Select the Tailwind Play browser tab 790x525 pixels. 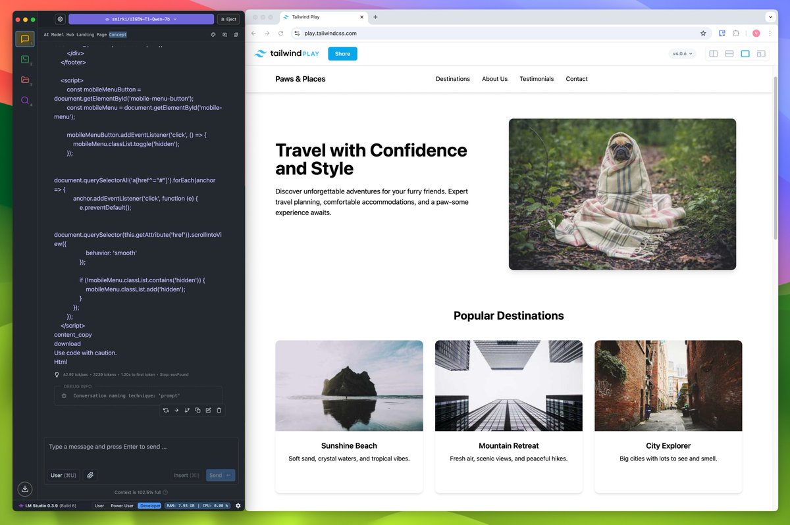tap(322, 16)
